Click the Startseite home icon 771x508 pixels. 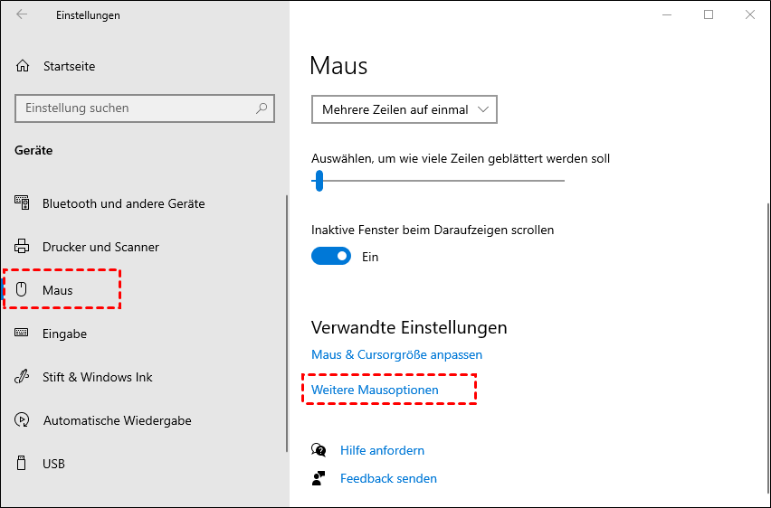pyautogui.click(x=23, y=66)
